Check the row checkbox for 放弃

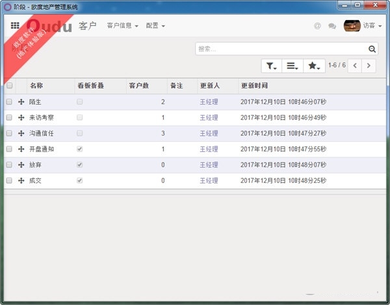(9, 165)
